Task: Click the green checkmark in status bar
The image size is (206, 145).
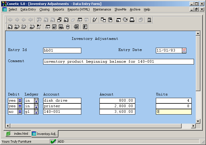Action: click(x=53, y=141)
